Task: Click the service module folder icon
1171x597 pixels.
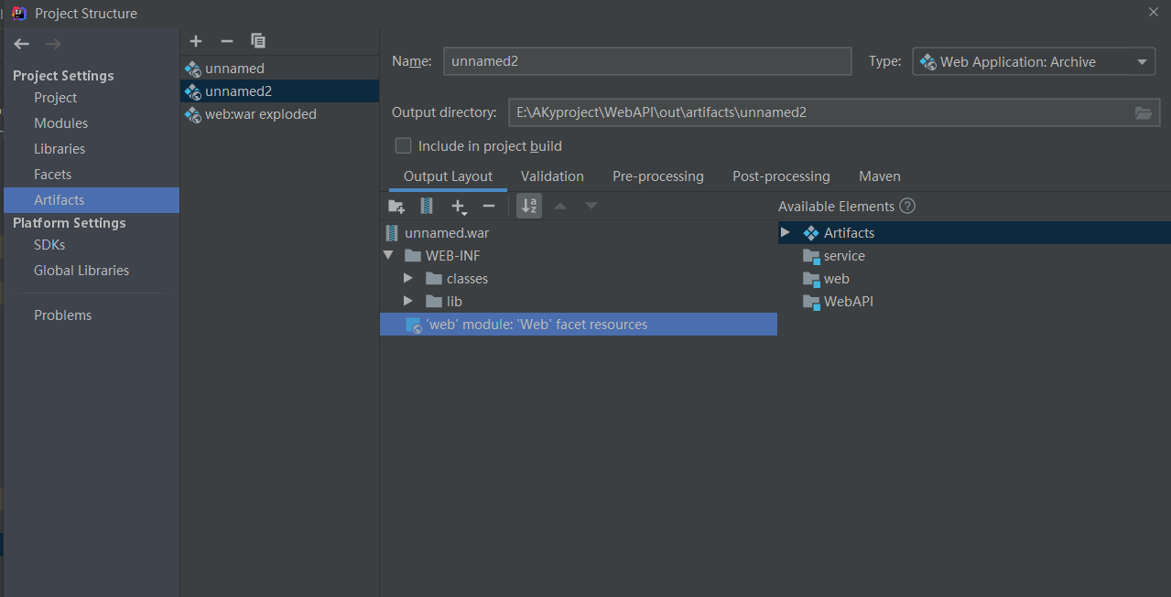Action: pos(811,256)
